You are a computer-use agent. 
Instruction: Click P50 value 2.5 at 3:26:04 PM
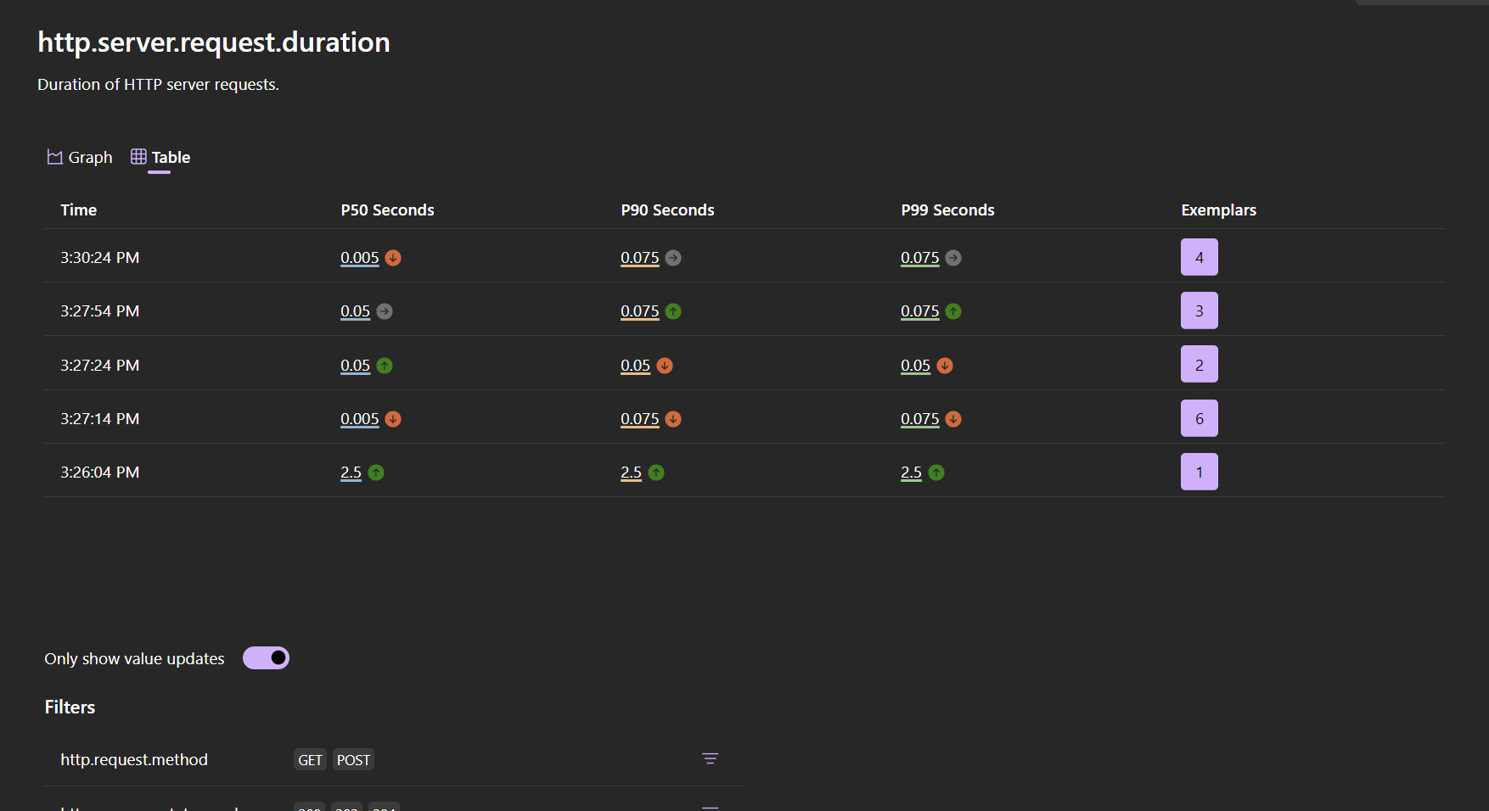point(351,473)
